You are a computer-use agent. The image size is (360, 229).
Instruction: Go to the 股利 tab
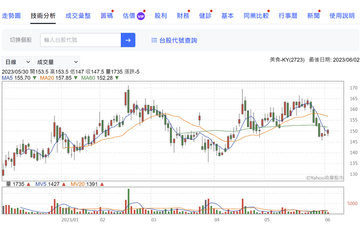pos(160,16)
